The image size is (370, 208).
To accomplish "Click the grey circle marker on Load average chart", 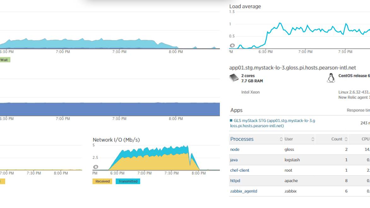I will point(232,45).
